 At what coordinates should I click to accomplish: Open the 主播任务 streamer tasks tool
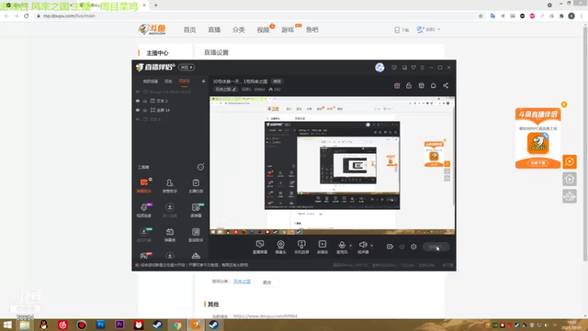[x=196, y=186]
